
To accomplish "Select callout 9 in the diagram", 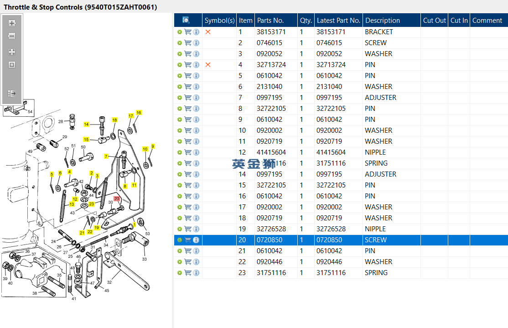I will 153,146.
